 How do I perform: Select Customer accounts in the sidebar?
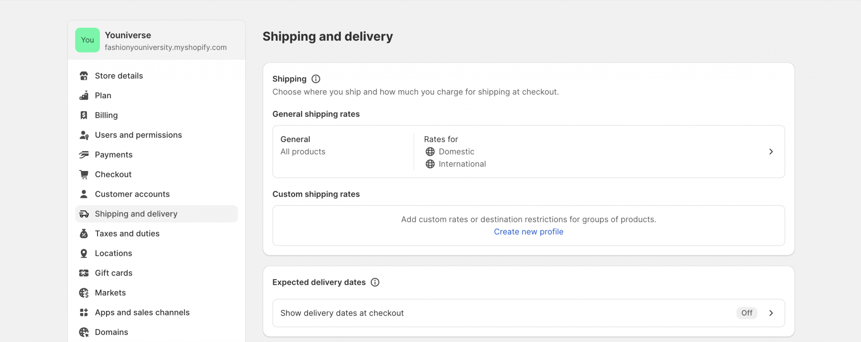coord(132,194)
